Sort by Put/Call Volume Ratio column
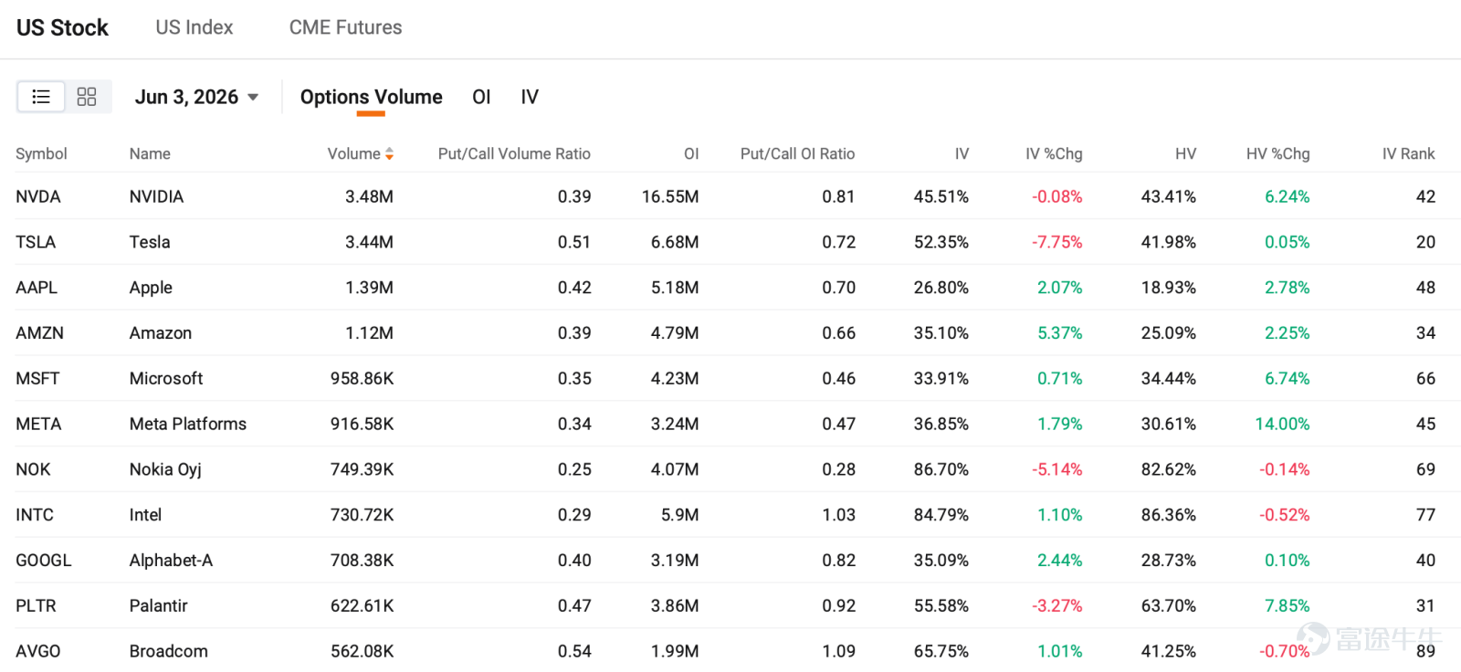Image resolution: width=1461 pixels, height=672 pixels. pyautogui.click(x=514, y=154)
